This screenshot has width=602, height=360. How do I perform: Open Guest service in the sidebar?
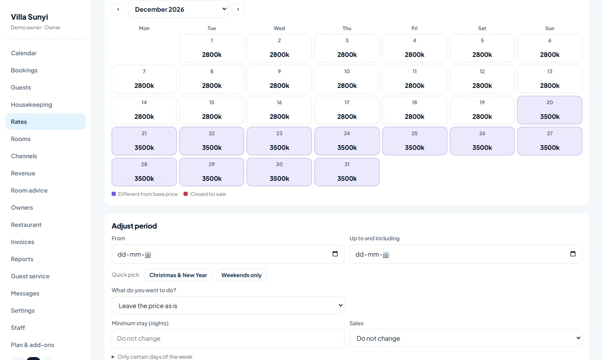click(x=46, y=276)
